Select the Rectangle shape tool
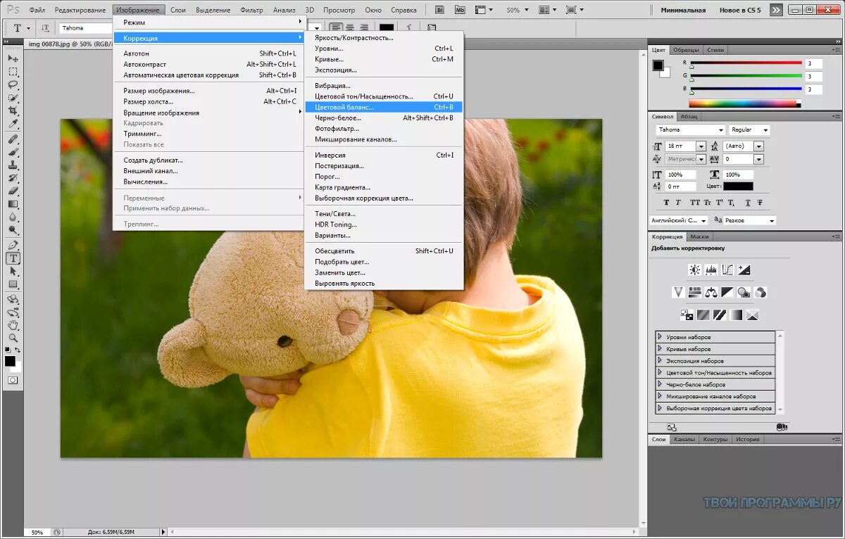 tap(13, 284)
